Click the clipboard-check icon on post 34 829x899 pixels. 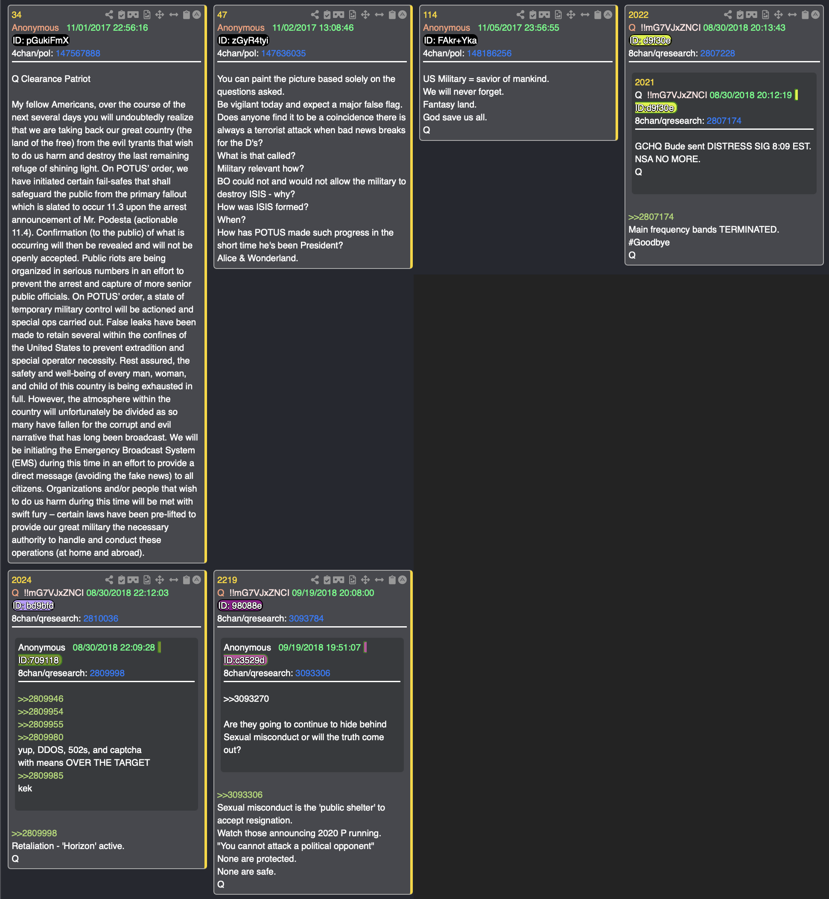coord(121,15)
